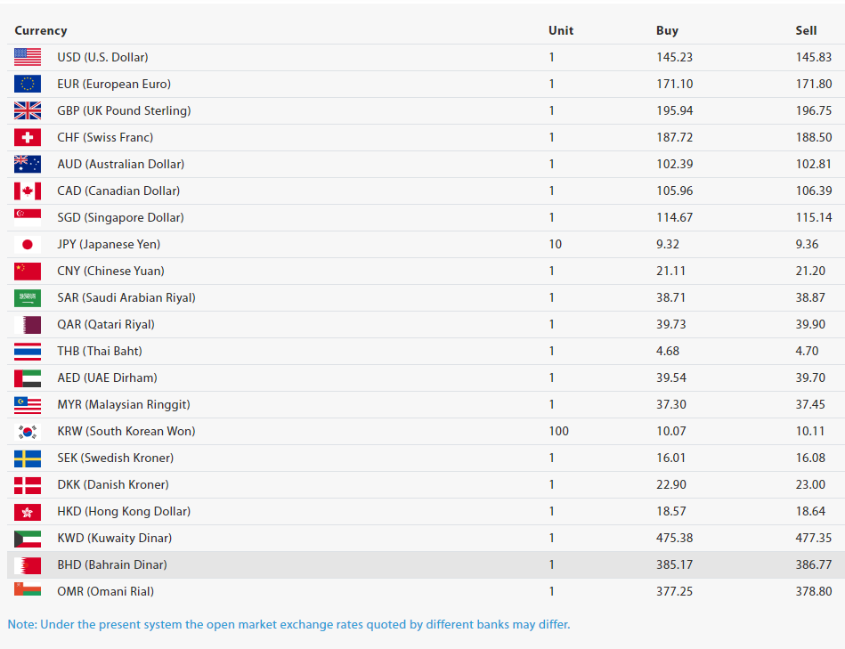Select the USD buy rate 145.23
Viewport: 845px width, 649px height.
click(674, 57)
